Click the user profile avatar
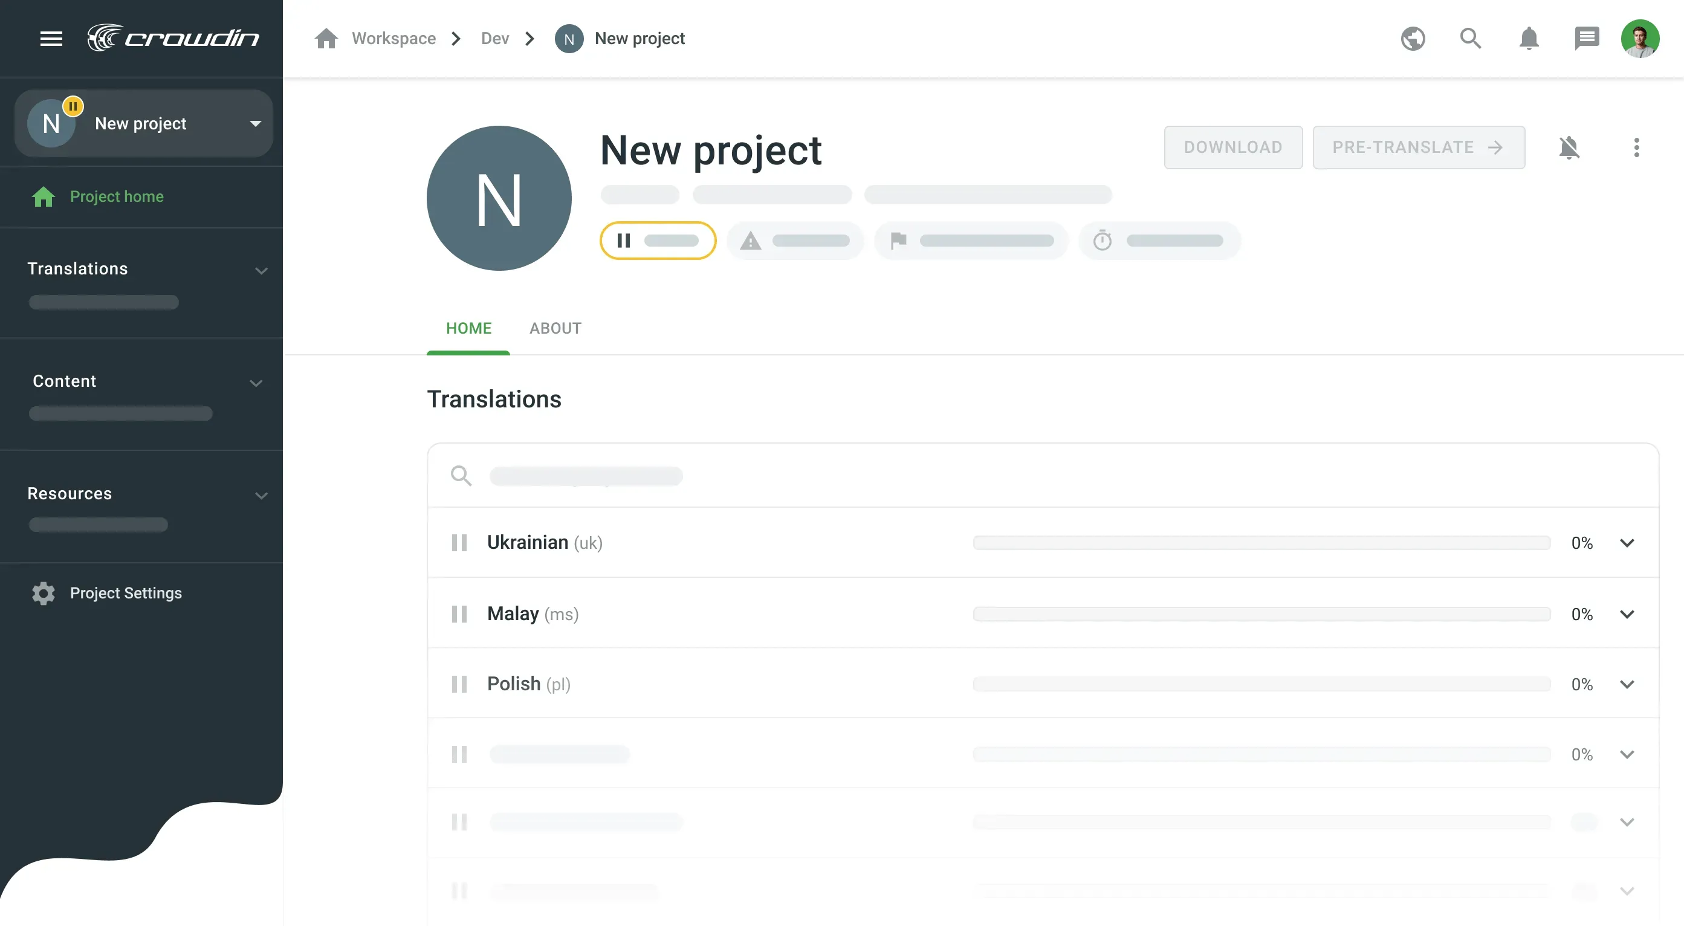The image size is (1684, 926). 1639,39
